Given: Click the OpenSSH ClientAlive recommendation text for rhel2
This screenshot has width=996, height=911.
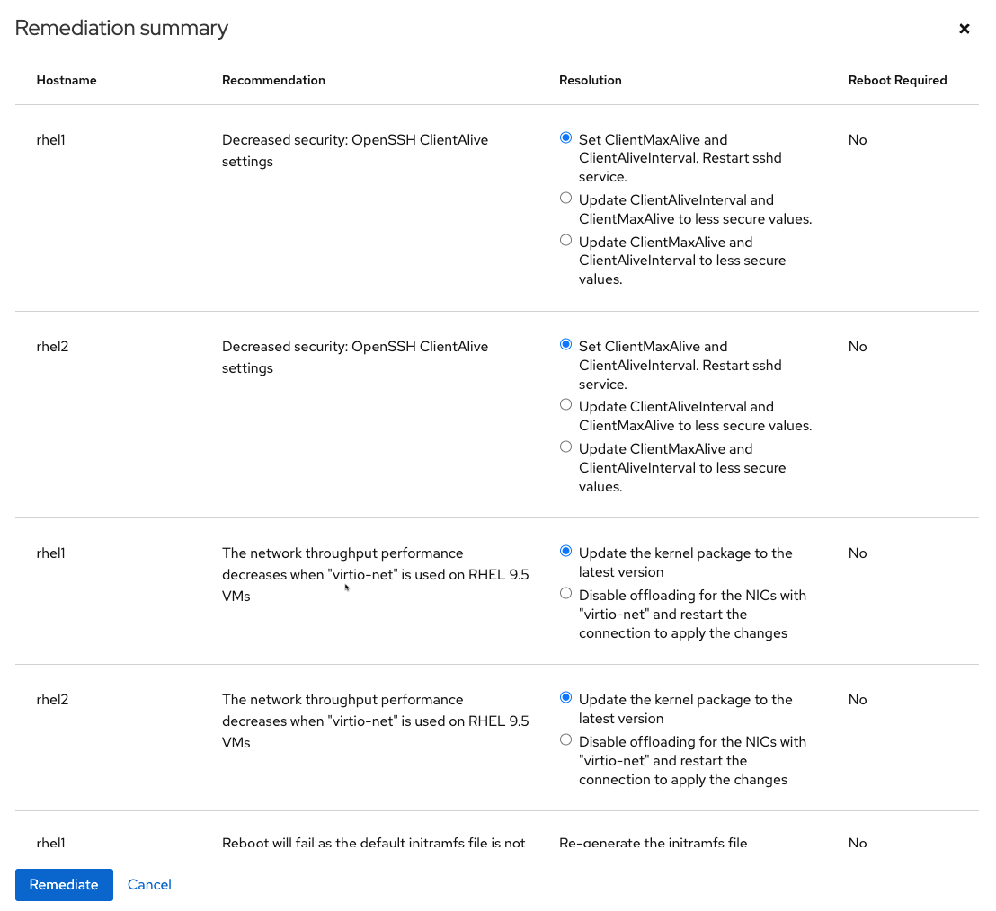Looking at the screenshot, I should [x=355, y=357].
